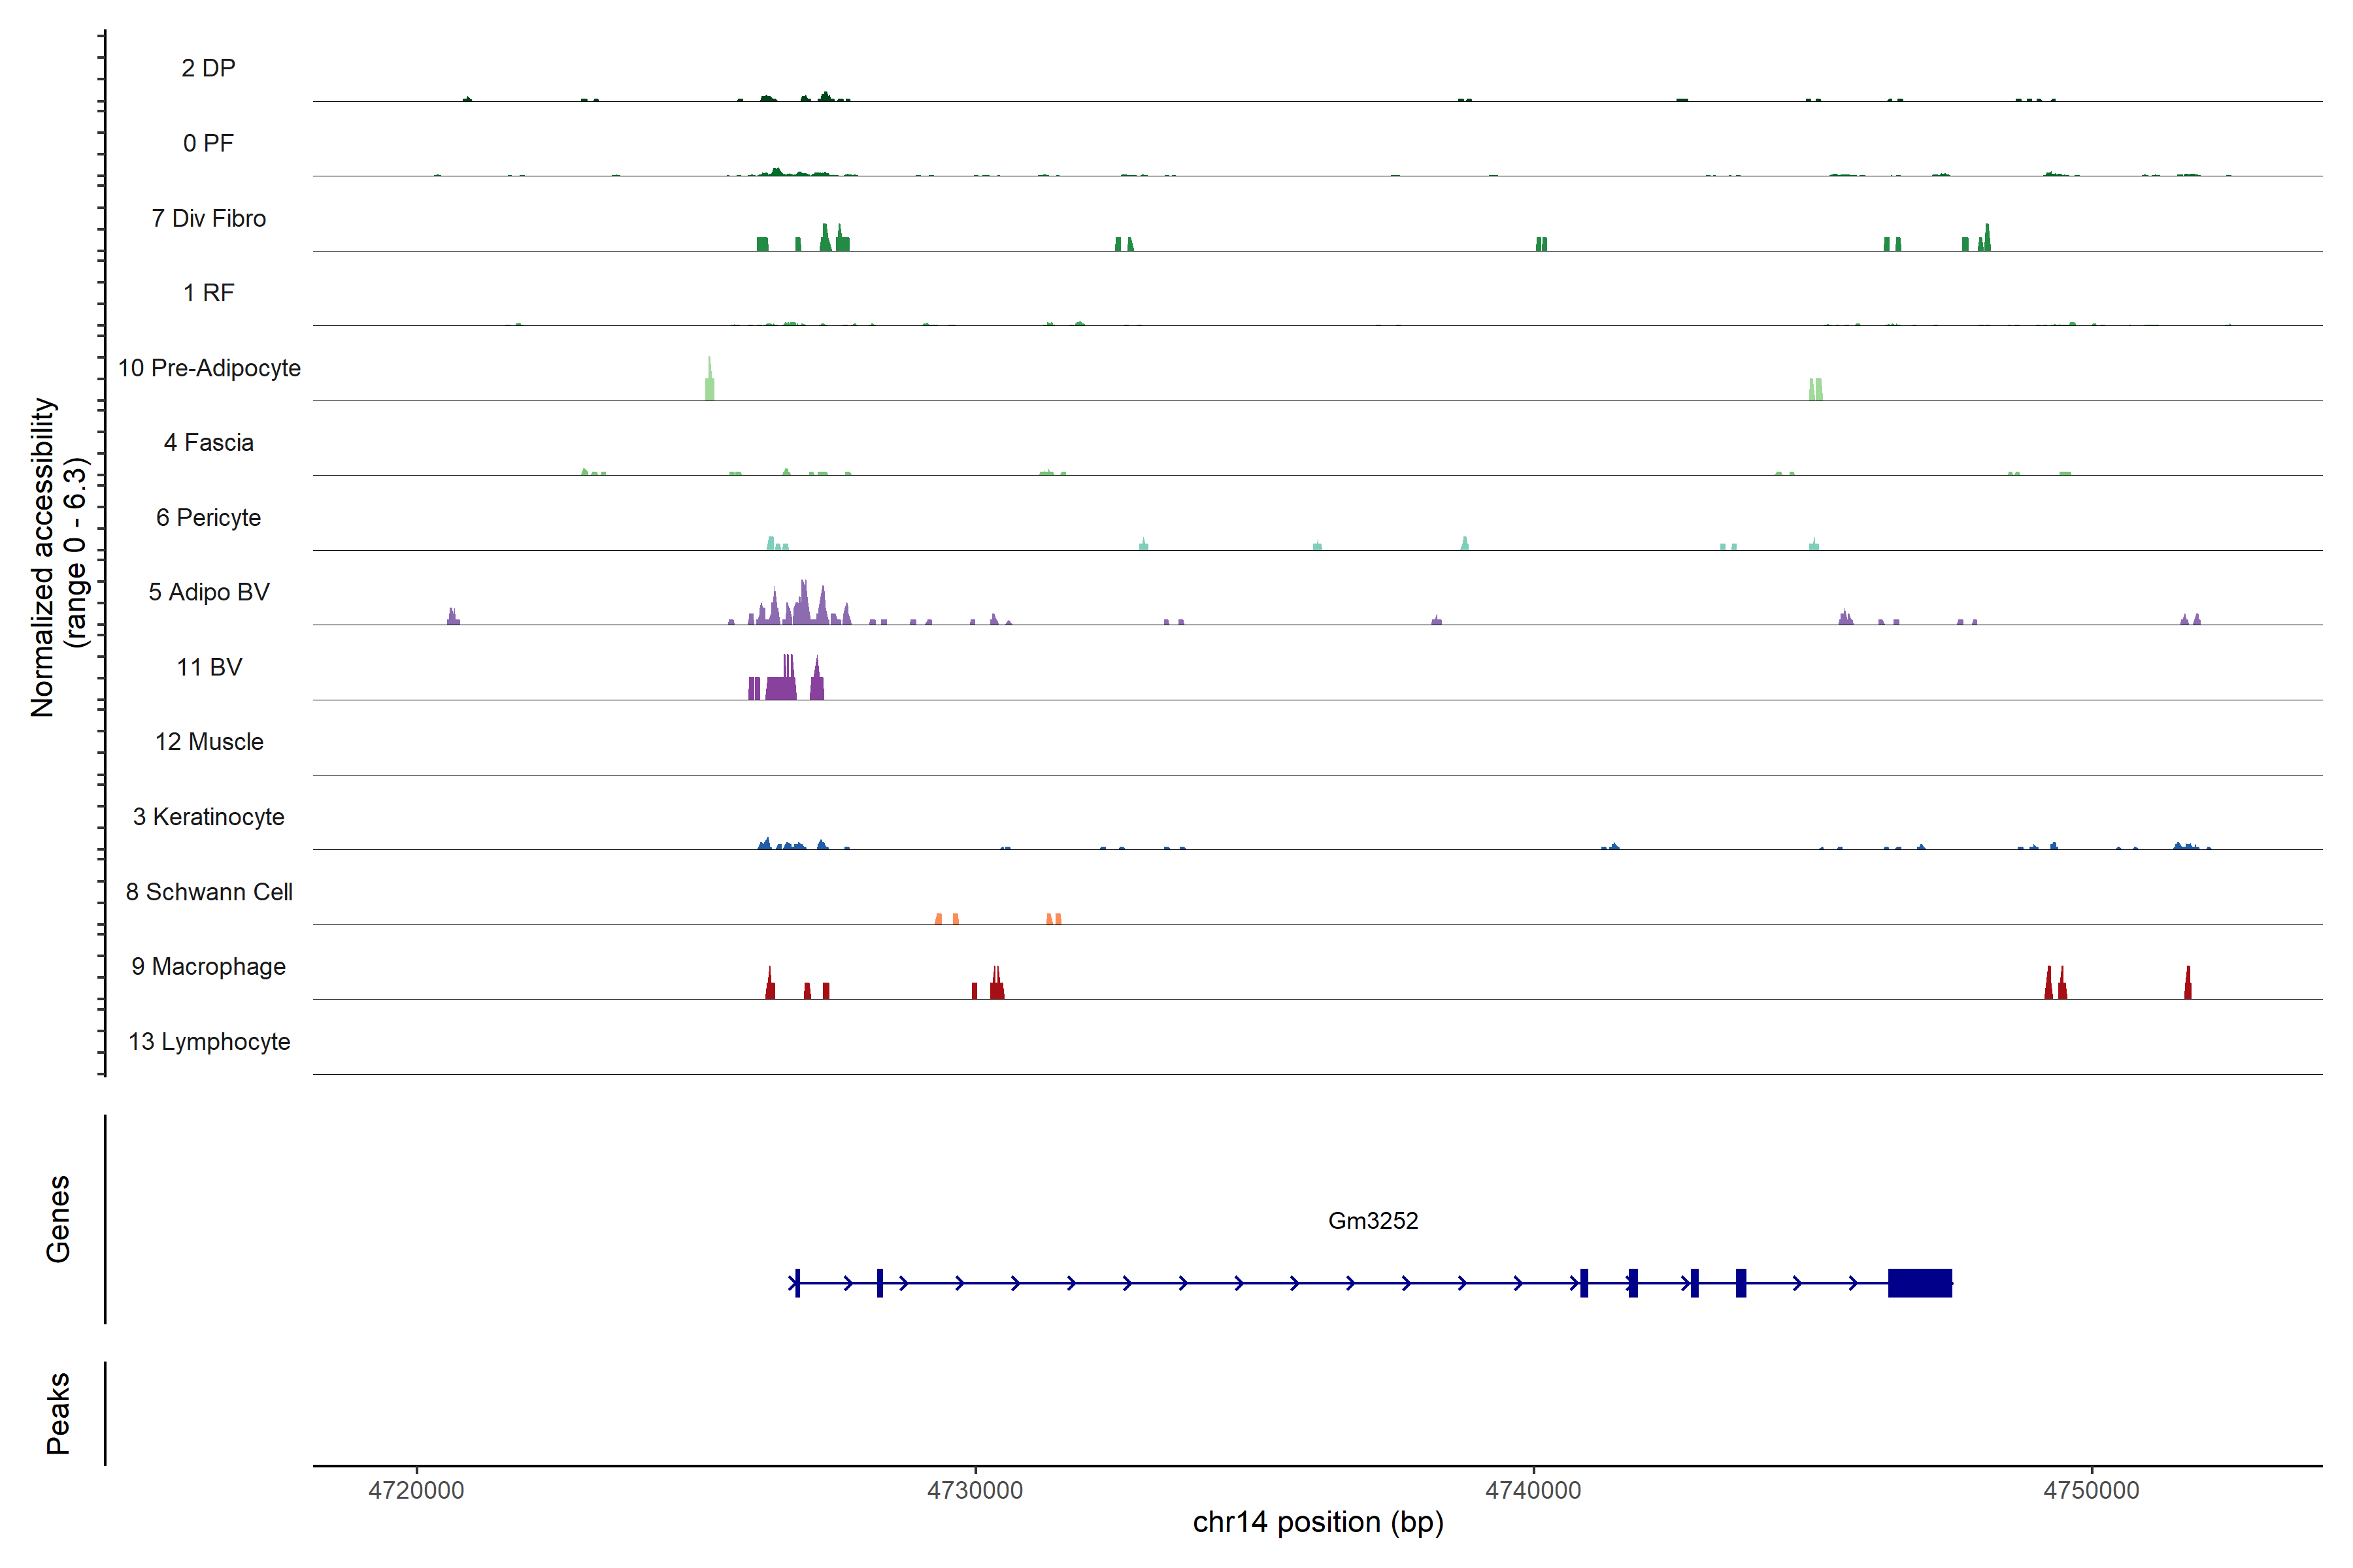Click the 9 Macrophage track label
The image size is (2353, 1568).
[x=208, y=967]
